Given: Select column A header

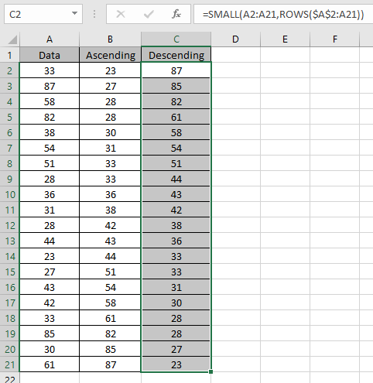Looking at the screenshot, I should (50, 39).
